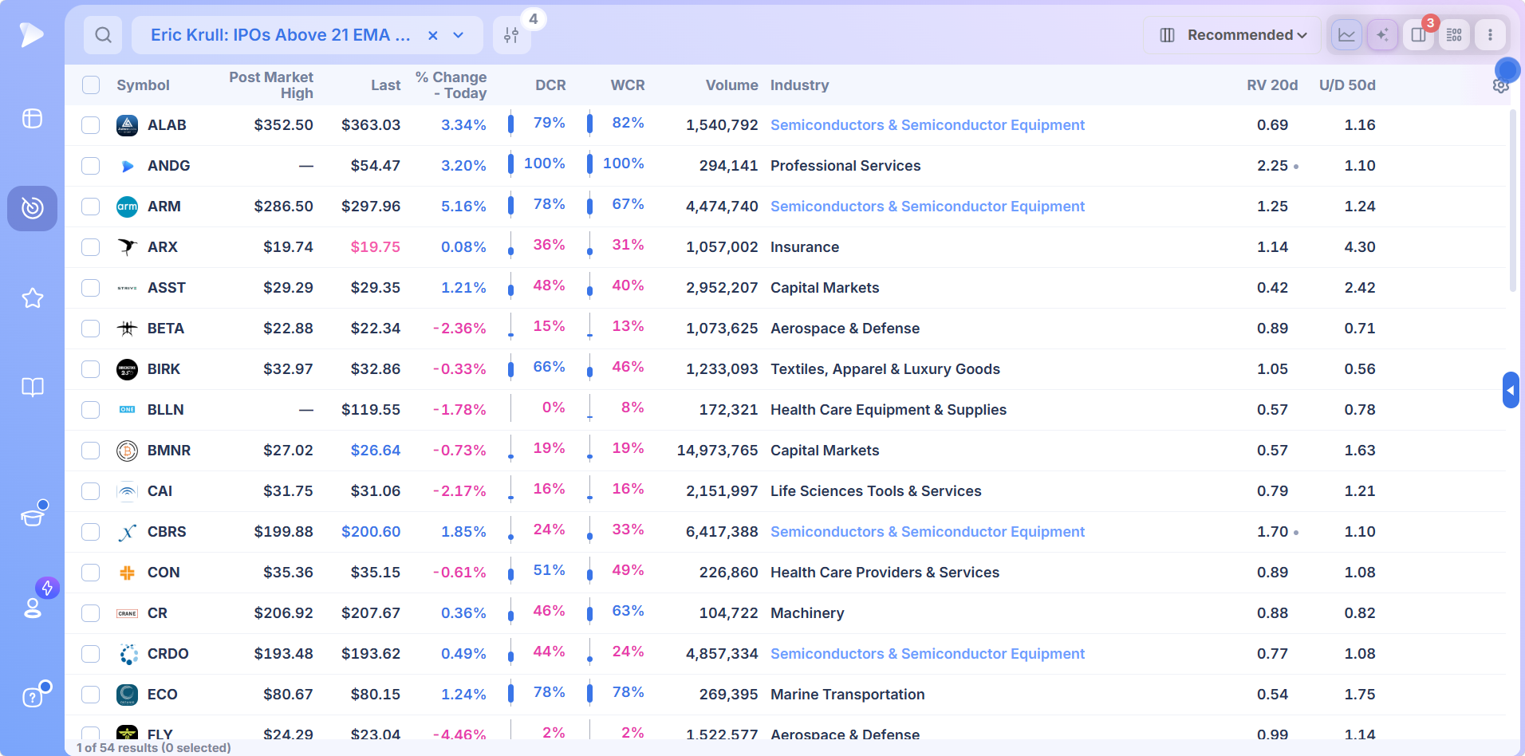Open the table settings gear icon
Screen dimensions: 1525x756
click(x=1500, y=85)
